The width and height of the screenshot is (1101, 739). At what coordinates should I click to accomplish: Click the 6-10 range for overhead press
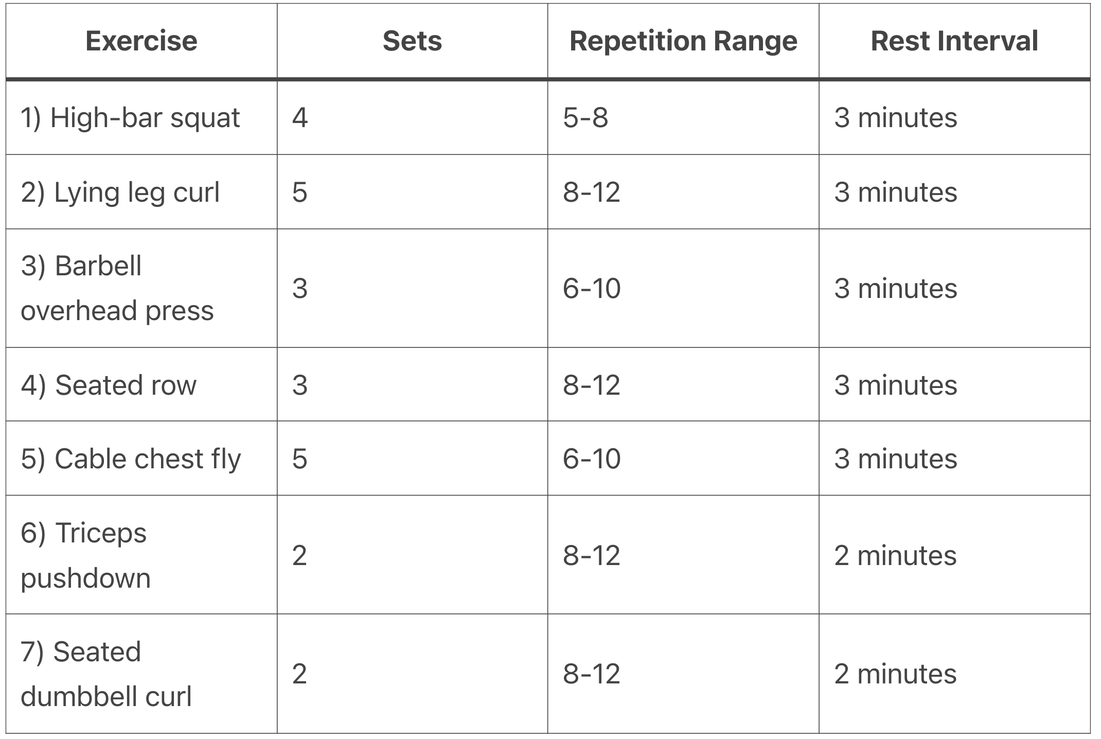(x=683, y=288)
